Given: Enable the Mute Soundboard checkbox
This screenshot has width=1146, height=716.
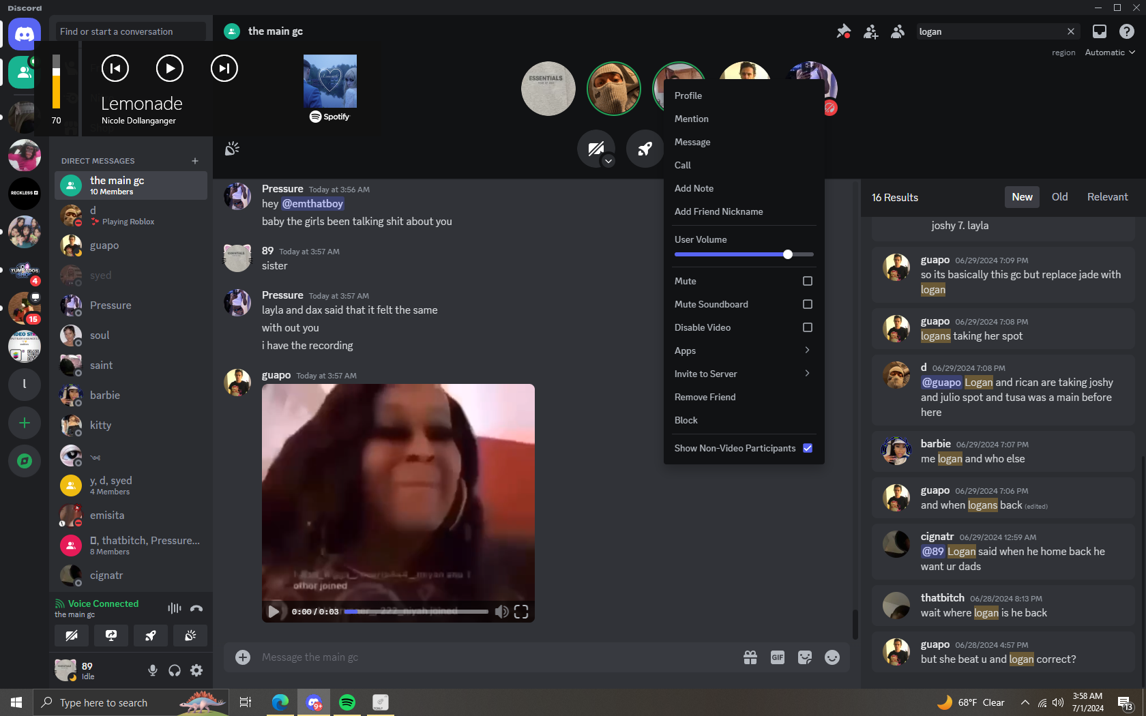Looking at the screenshot, I should [x=808, y=304].
